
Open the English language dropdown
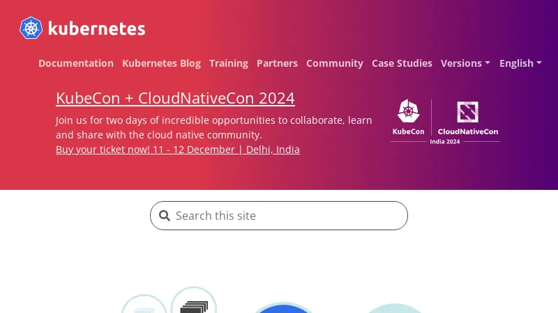[520, 63]
